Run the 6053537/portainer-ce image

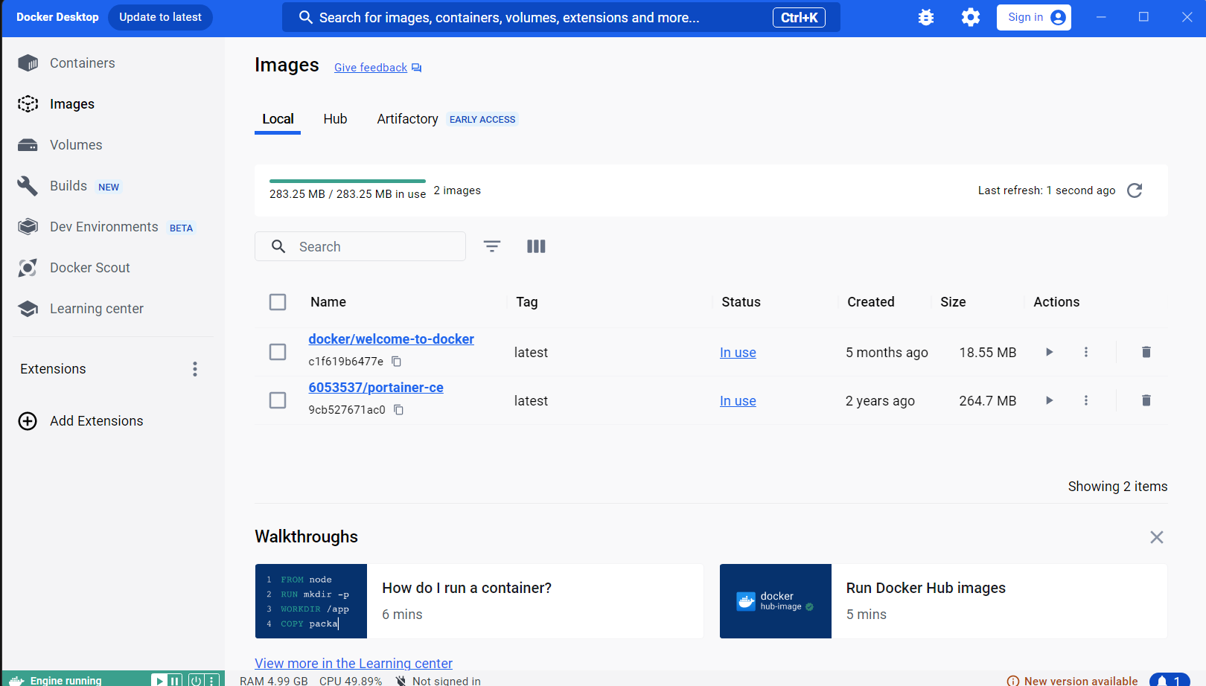[x=1049, y=400]
